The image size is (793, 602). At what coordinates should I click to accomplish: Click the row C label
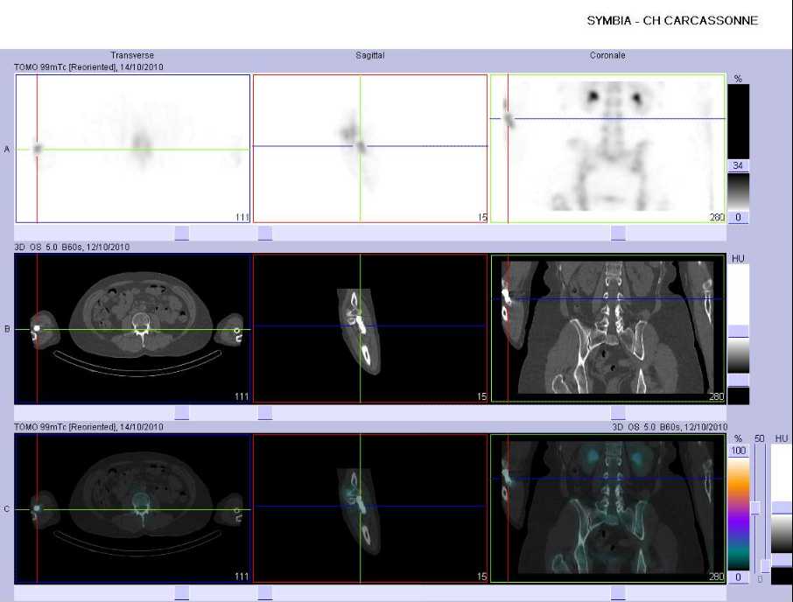7,509
